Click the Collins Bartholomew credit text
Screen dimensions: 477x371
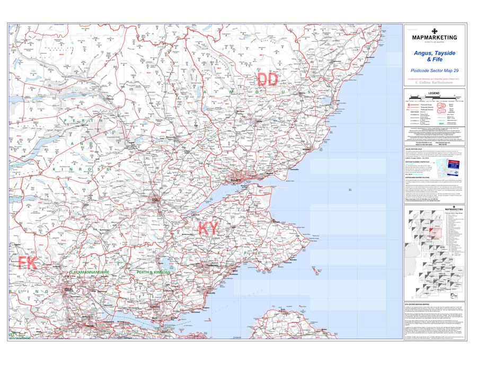pyautogui.click(x=434, y=84)
